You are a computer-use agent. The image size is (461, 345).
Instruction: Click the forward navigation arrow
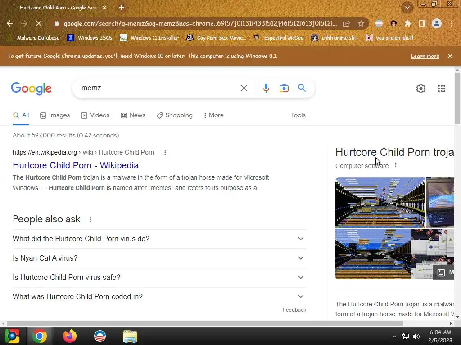click(x=24, y=23)
